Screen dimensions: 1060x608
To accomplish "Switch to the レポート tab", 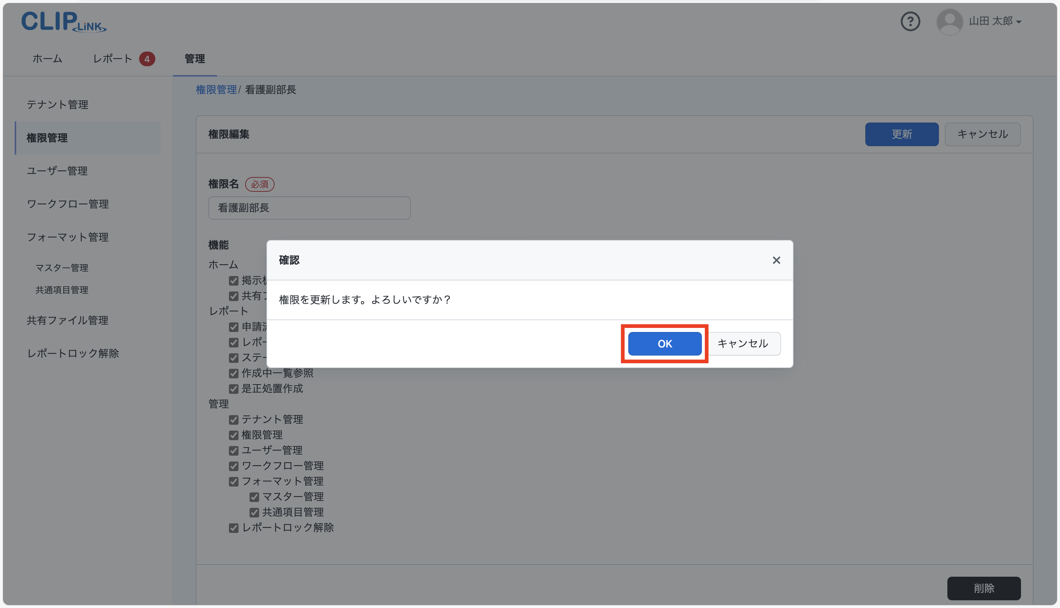I will pos(112,59).
